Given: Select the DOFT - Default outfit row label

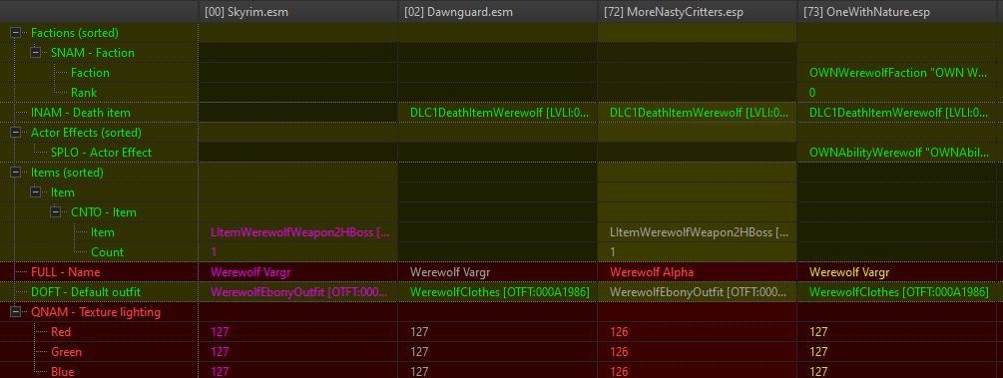Looking at the screenshot, I should click(86, 292).
